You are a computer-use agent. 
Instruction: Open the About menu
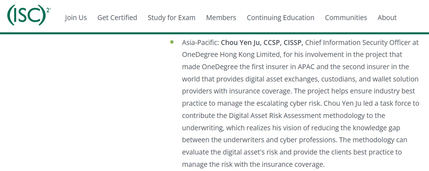(387, 18)
